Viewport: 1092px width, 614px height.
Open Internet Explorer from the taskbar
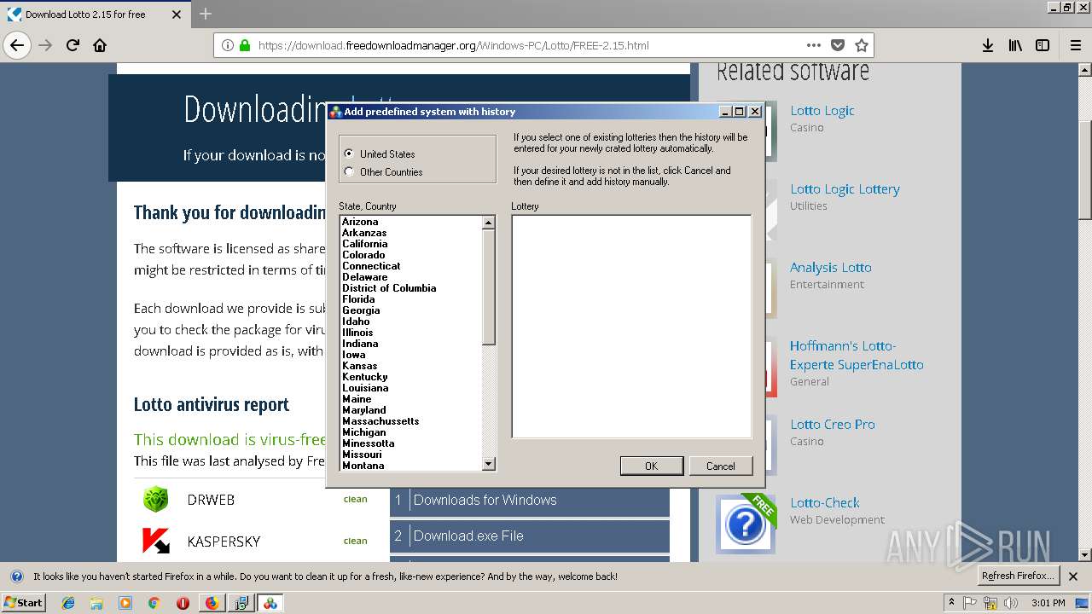pyautogui.click(x=68, y=603)
